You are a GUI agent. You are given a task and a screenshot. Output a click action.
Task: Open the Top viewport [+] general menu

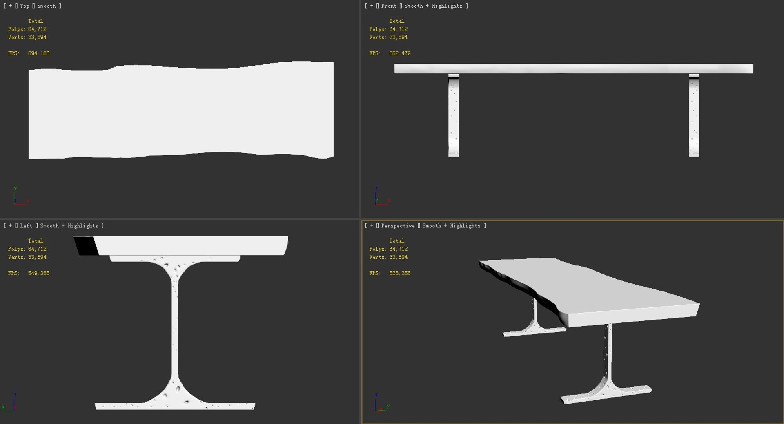pos(11,6)
